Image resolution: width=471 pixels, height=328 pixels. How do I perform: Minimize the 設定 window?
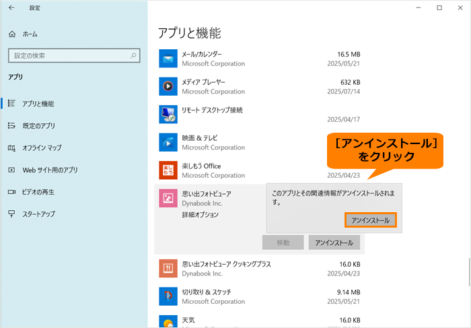[x=419, y=8]
